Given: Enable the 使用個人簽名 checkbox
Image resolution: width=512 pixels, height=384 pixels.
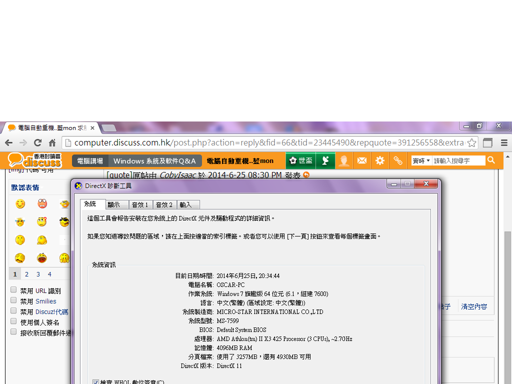Looking at the screenshot, I should [13, 321].
